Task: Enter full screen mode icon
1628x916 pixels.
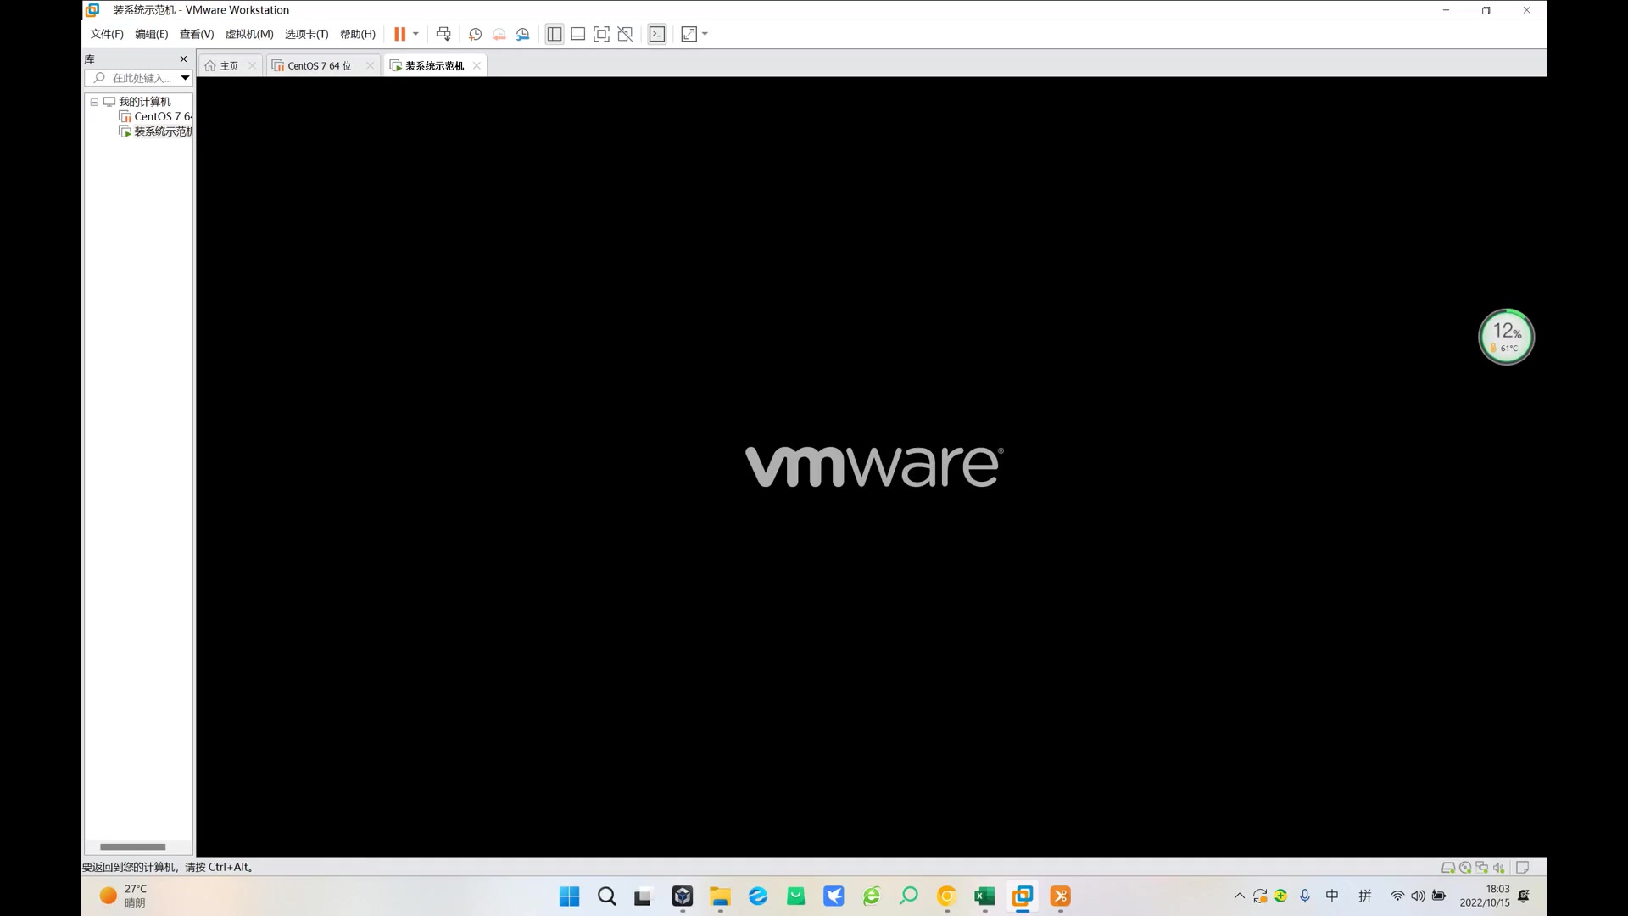Action: coord(601,34)
